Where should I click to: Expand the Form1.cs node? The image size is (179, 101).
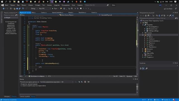pos(143,55)
